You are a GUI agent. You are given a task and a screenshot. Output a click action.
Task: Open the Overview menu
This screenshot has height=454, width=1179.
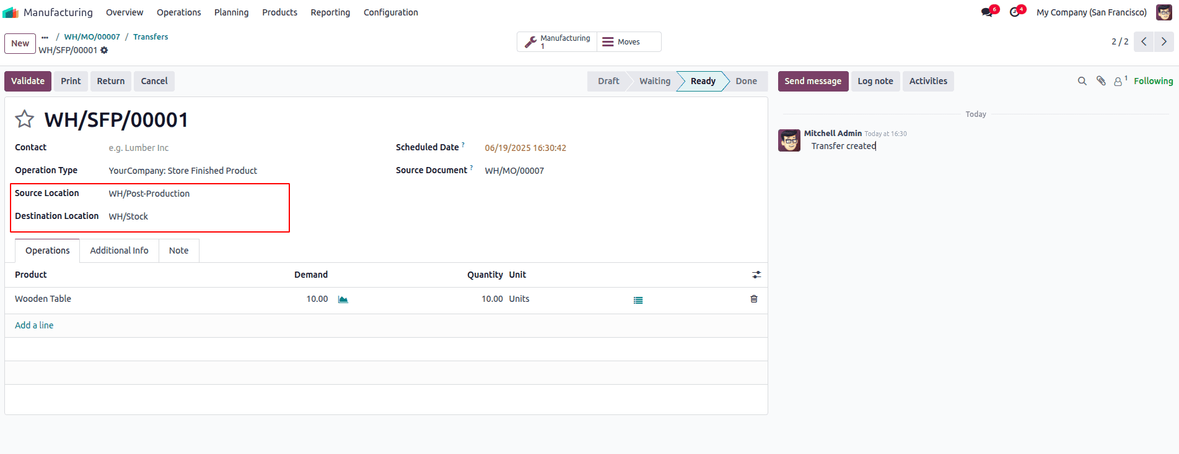click(125, 12)
